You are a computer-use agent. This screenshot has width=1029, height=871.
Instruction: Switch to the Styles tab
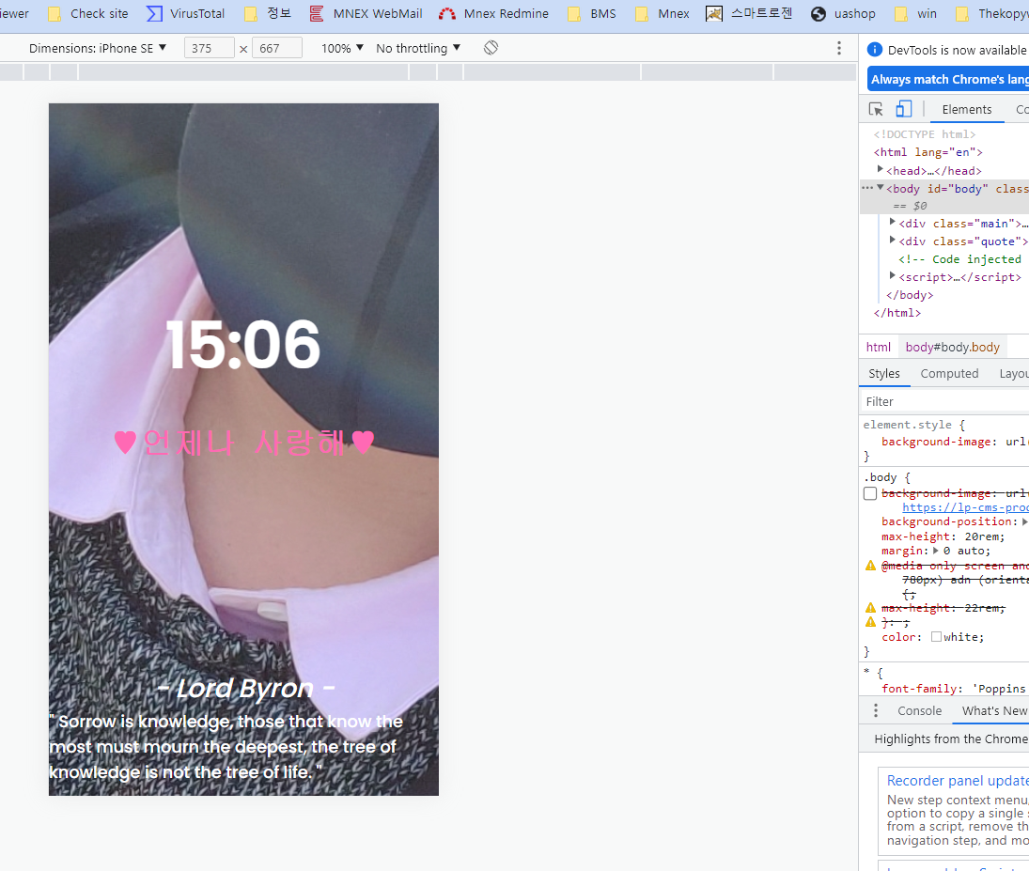click(884, 373)
